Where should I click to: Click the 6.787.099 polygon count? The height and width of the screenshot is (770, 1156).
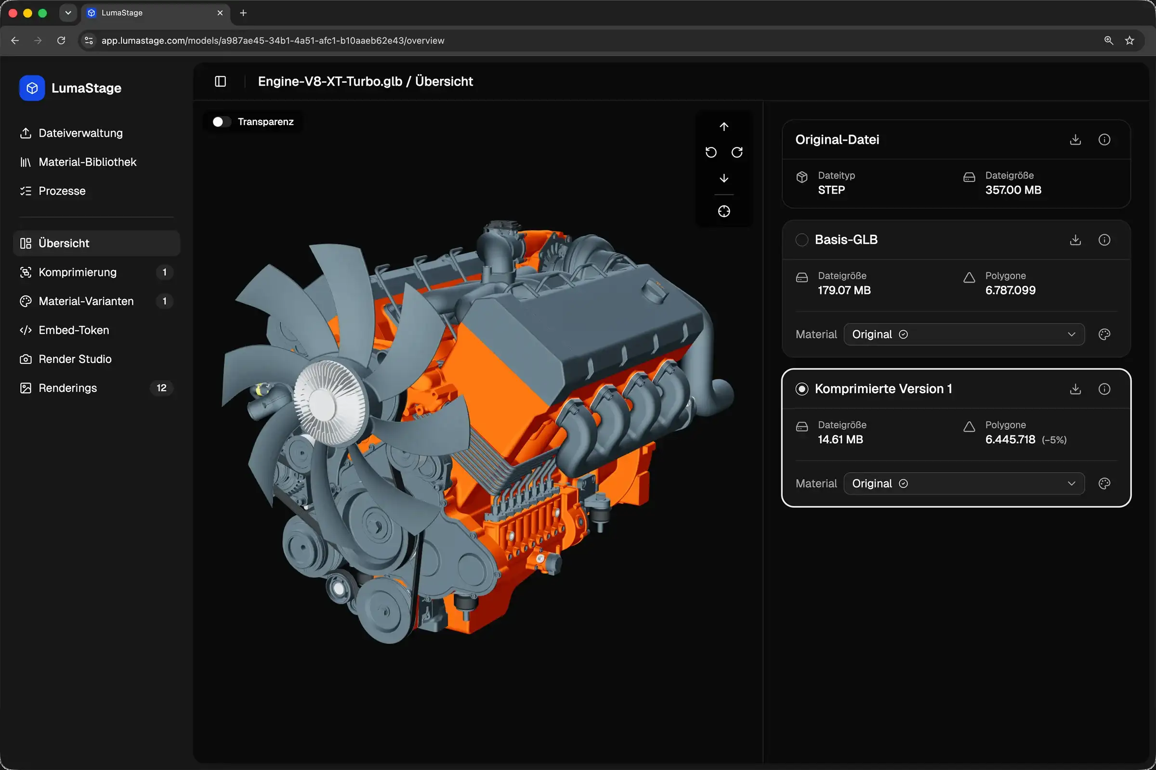click(x=1010, y=290)
